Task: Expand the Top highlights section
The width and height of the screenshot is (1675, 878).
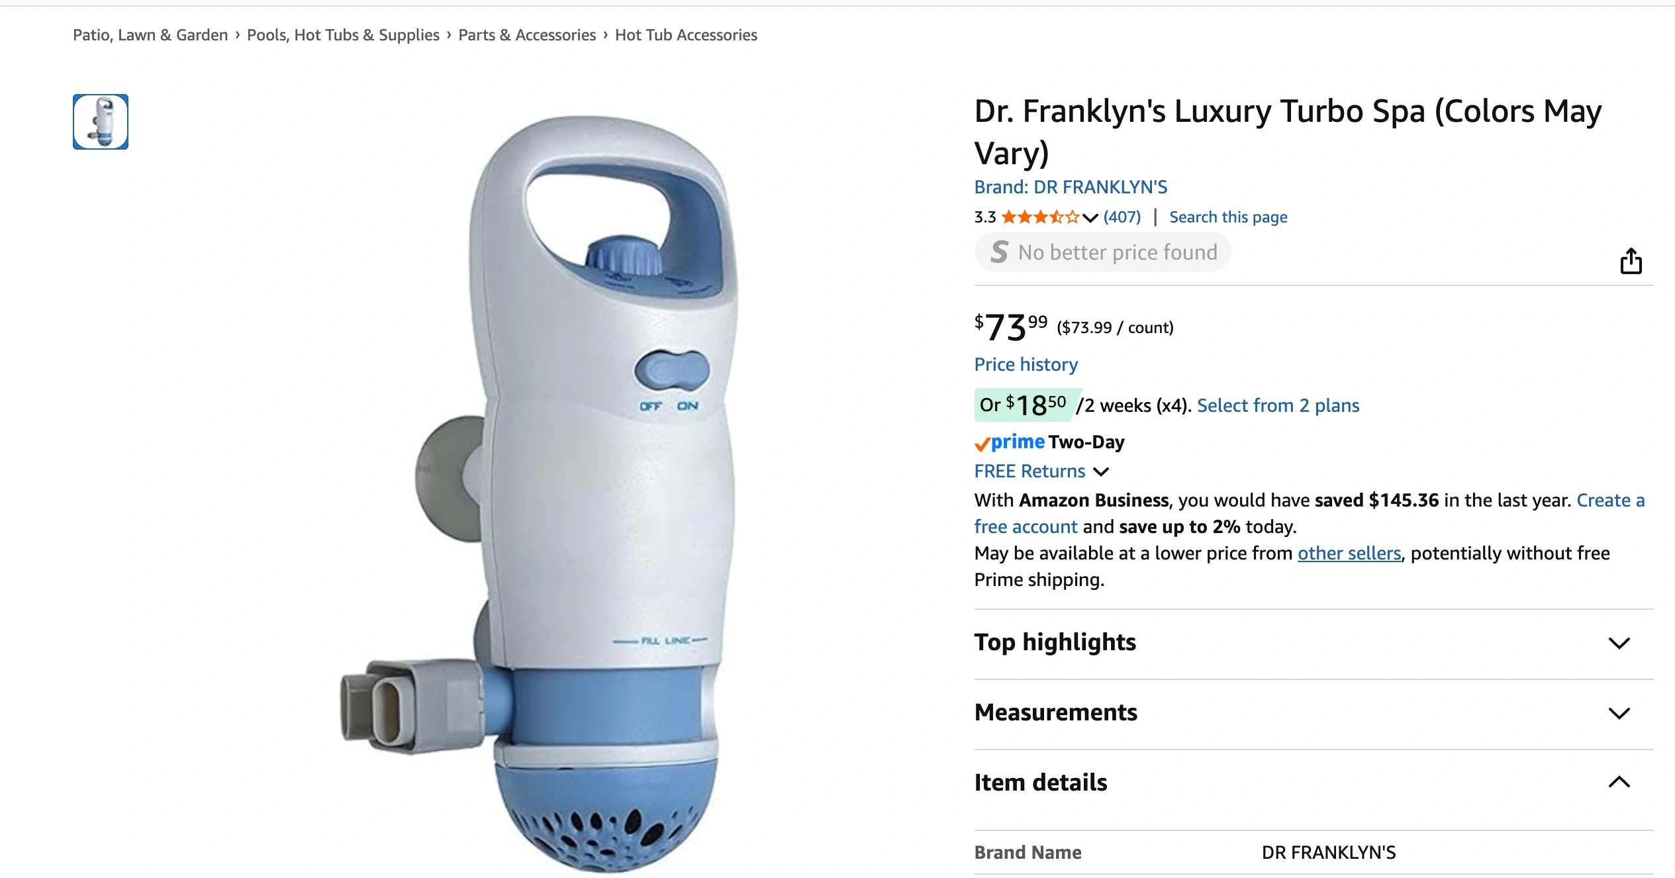Action: (x=1314, y=643)
